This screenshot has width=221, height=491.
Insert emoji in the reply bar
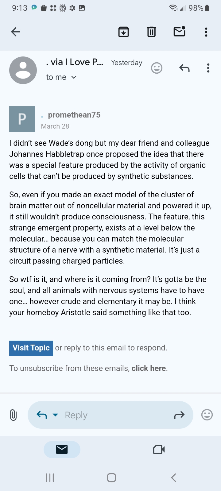pos(207,415)
